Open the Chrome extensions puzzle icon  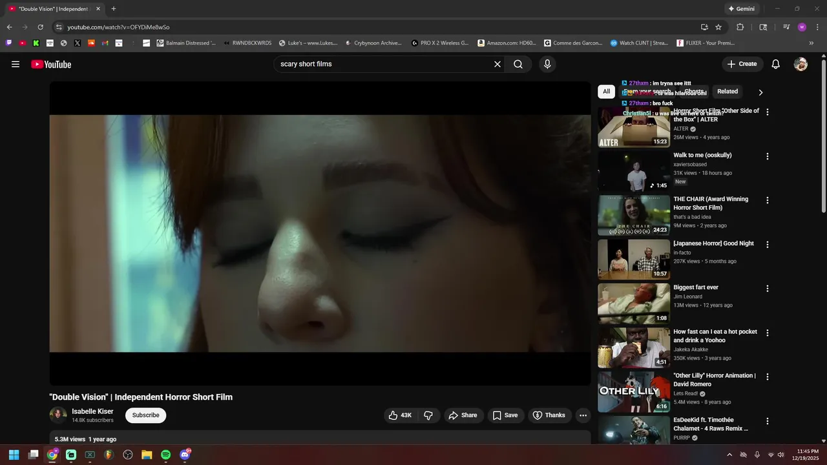point(740,27)
